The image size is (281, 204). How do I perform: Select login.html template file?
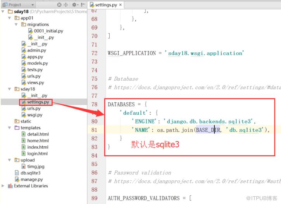(37, 154)
